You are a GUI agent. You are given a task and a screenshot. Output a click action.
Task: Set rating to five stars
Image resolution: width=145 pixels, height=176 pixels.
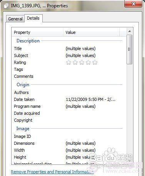pos(95,62)
